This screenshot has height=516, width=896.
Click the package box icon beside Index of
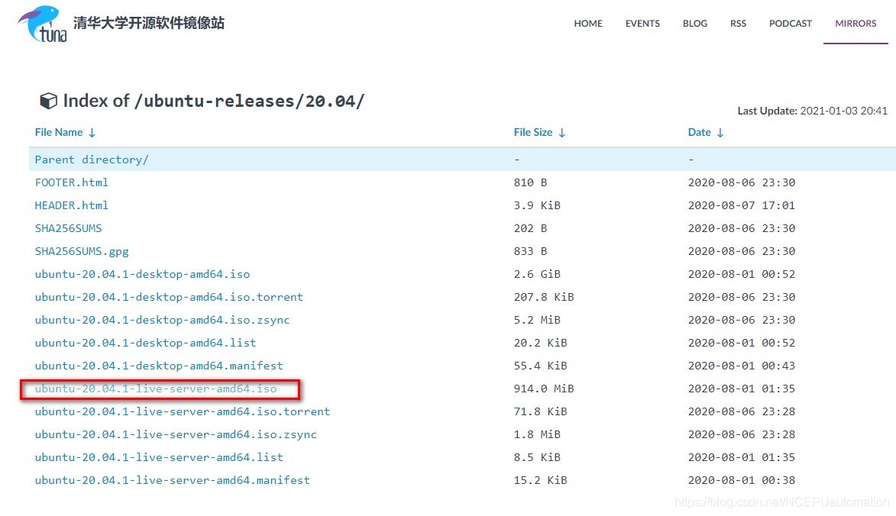(49, 101)
